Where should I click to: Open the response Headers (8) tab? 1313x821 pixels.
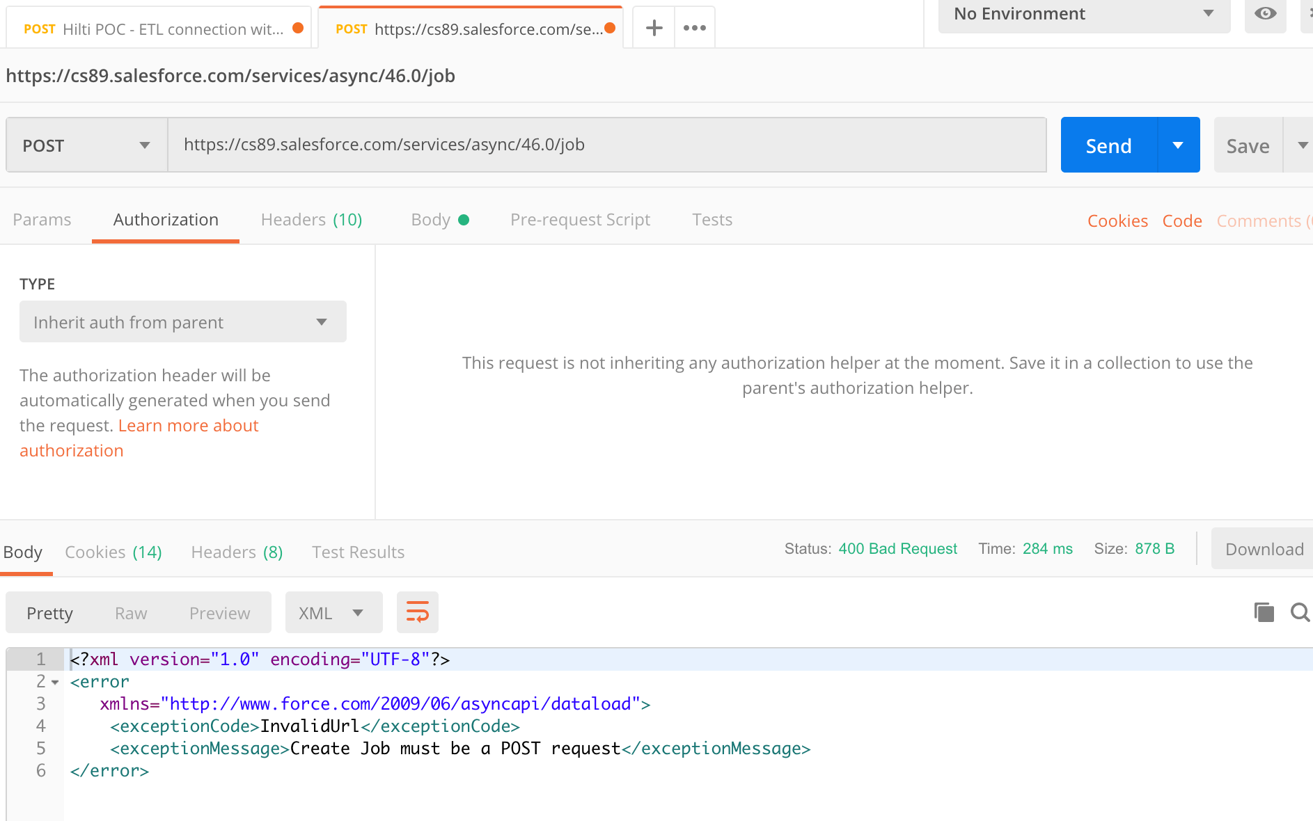coord(237,552)
